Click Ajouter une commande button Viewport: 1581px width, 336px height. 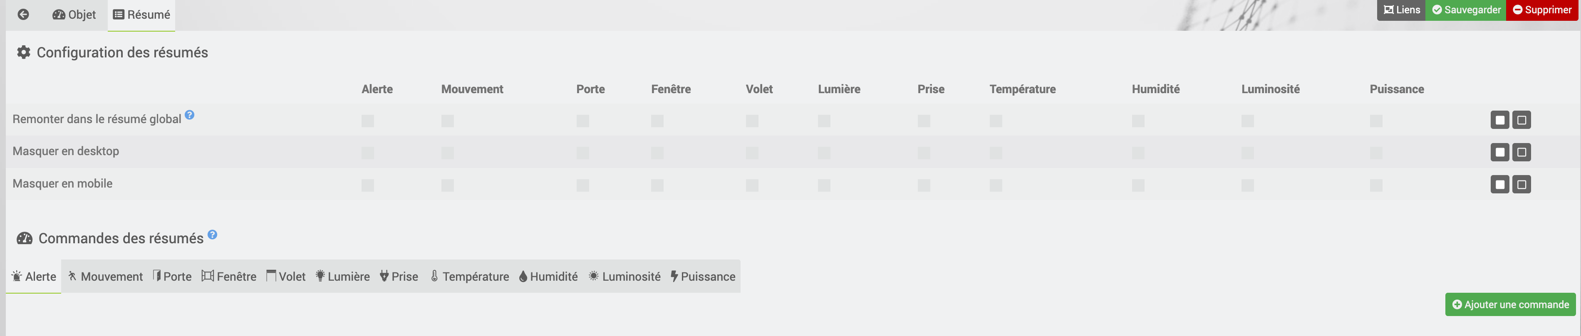click(x=1510, y=305)
